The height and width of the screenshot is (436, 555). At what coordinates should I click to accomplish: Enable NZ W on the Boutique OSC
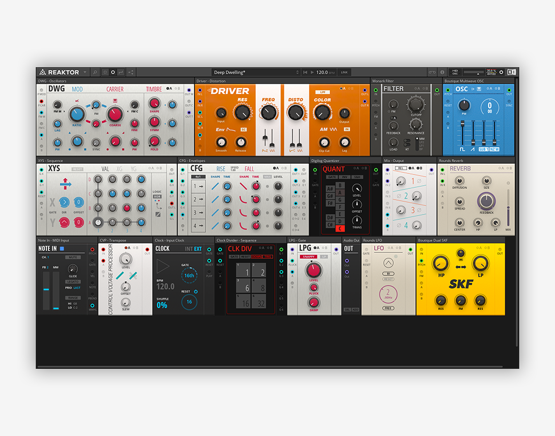point(494,149)
